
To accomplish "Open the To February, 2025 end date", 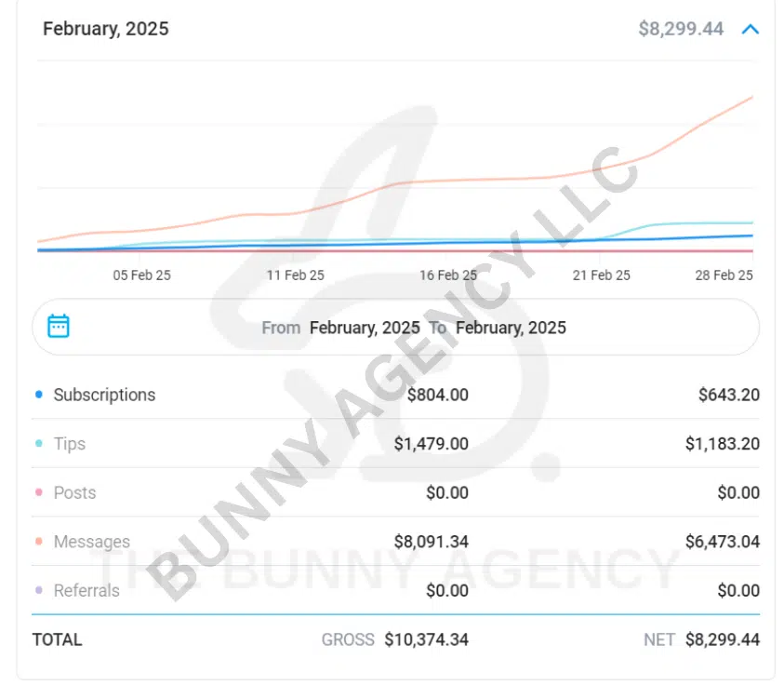I will pos(510,328).
